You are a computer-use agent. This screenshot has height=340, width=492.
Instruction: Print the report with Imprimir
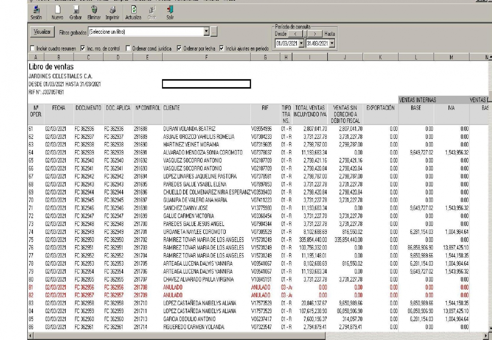point(112,13)
